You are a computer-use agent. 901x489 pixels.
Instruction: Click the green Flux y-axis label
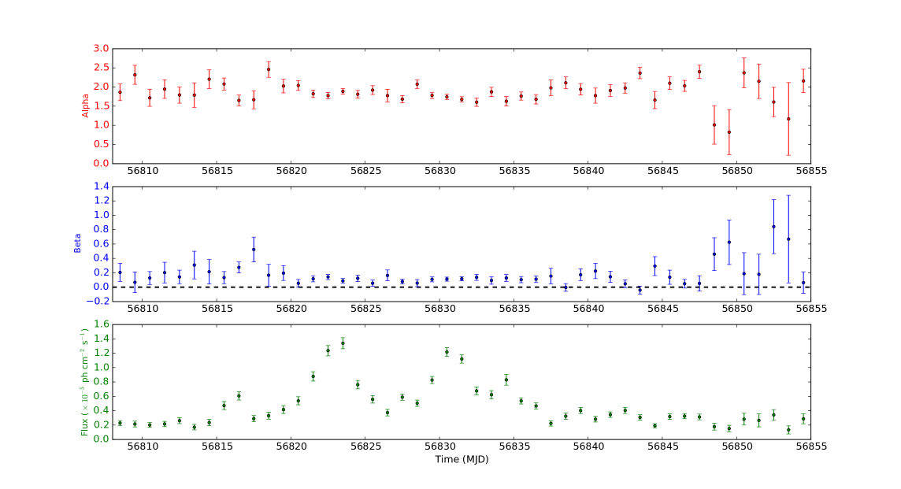pyautogui.click(x=84, y=383)
